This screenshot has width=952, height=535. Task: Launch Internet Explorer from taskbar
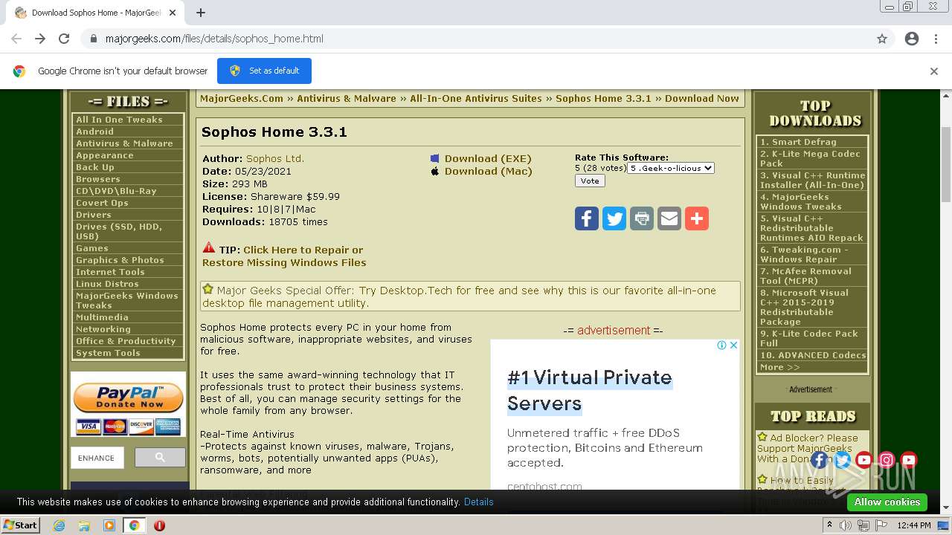tap(59, 525)
